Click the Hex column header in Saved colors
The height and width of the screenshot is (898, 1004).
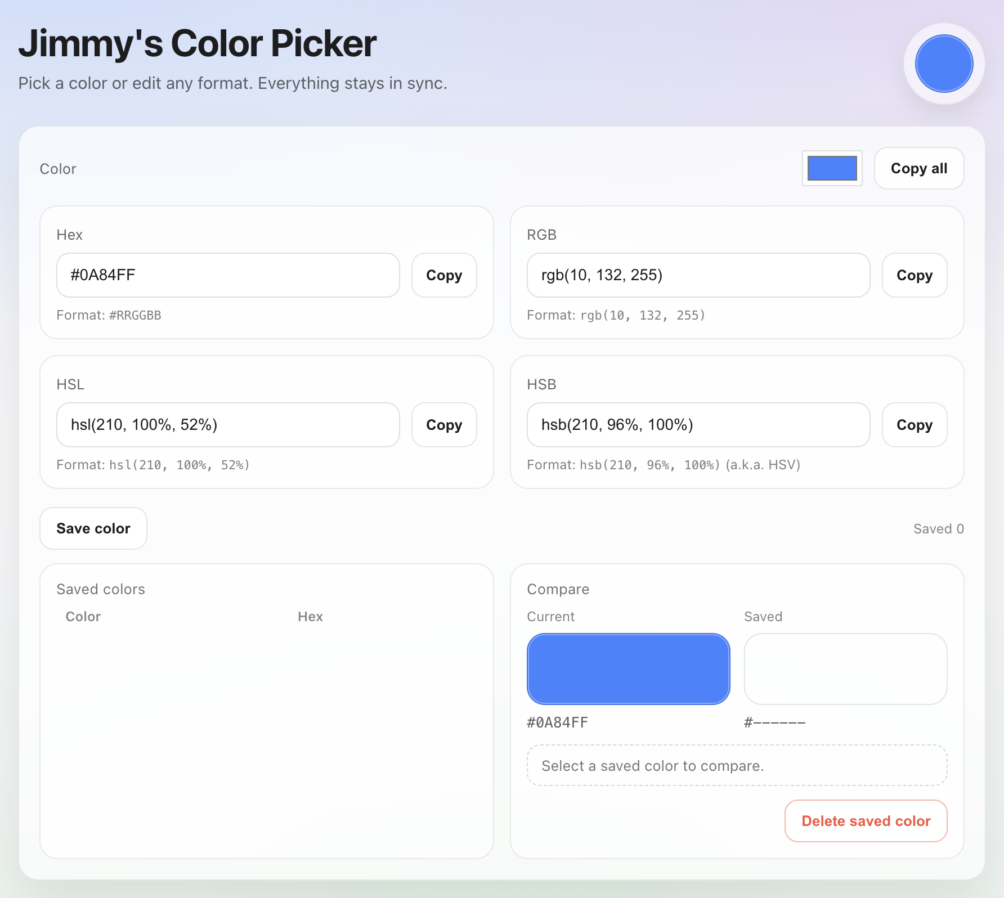click(310, 617)
